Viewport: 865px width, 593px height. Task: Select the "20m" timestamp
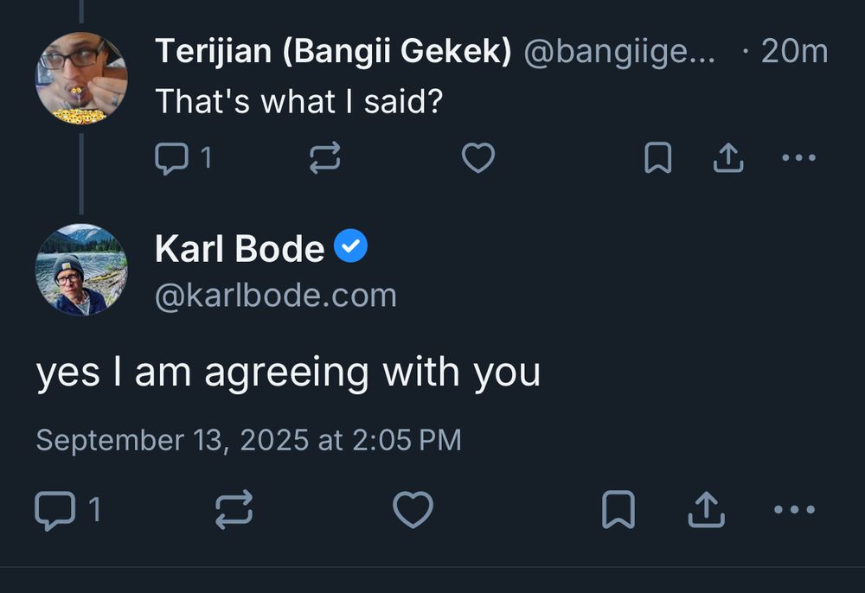792,50
